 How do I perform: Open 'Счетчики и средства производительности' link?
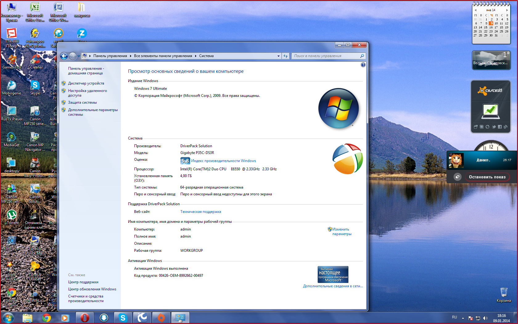86,298
